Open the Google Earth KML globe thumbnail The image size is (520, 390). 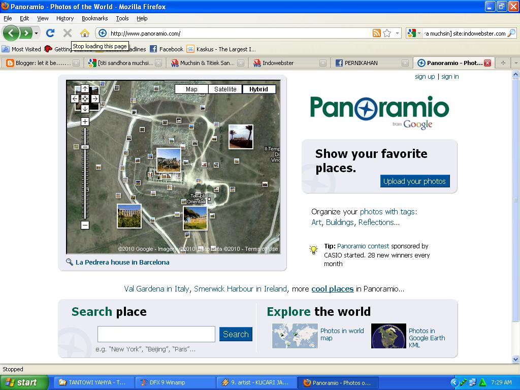click(388, 336)
